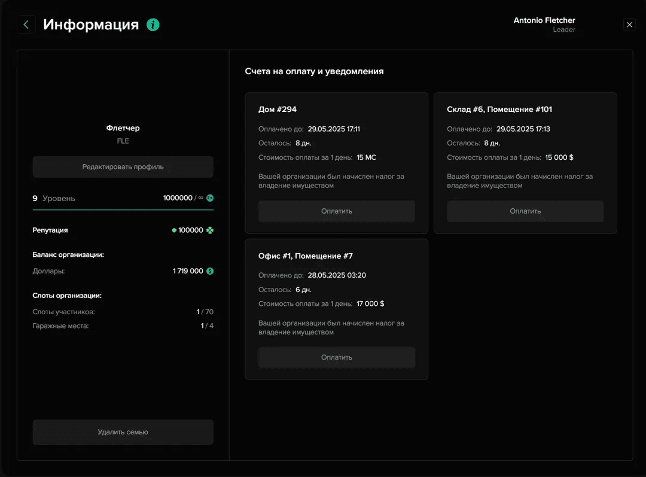Open the green info icon beside Информация
Image resolution: width=646 pixels, height=477 pixels.
pos(153,25)
